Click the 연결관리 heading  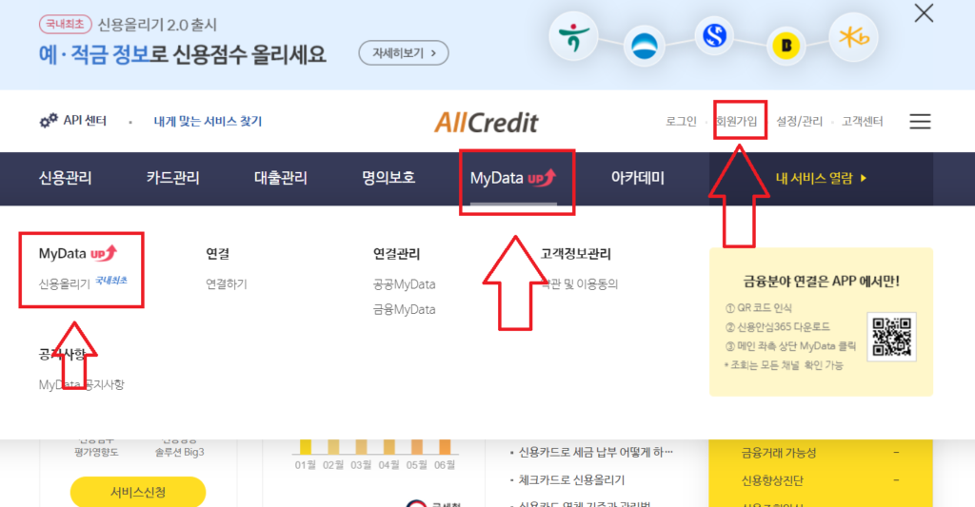[397, 253]
